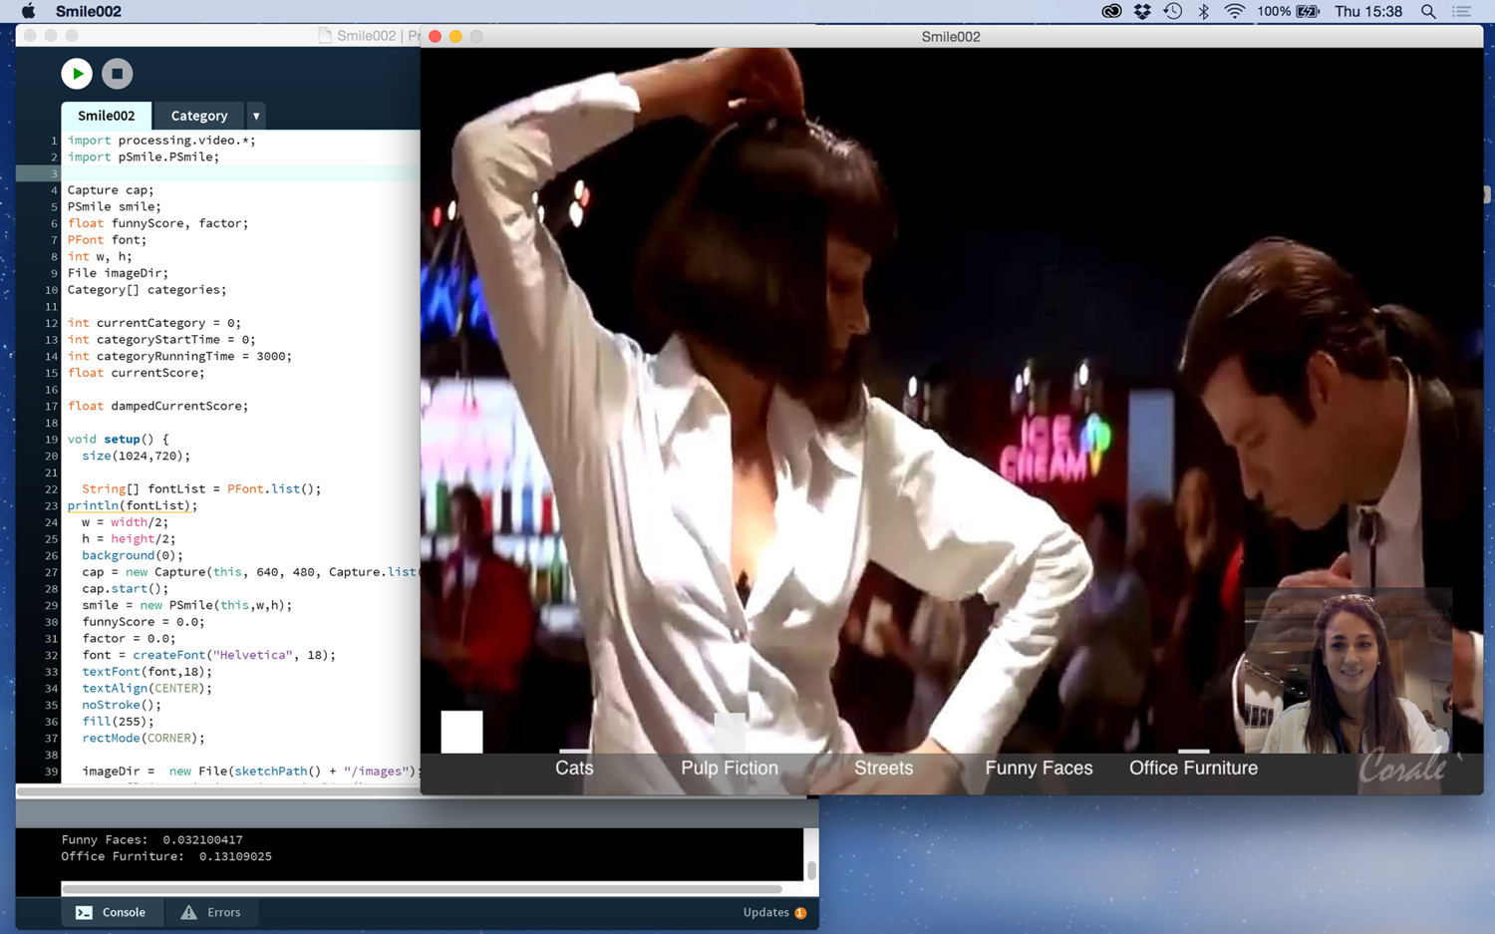Click the clock showing Thu 15:38

coord(1368,11)
